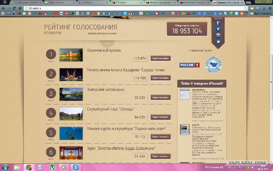Open the Facebook share icon in ribbon
273x171 pixels.
click(218, 23)
